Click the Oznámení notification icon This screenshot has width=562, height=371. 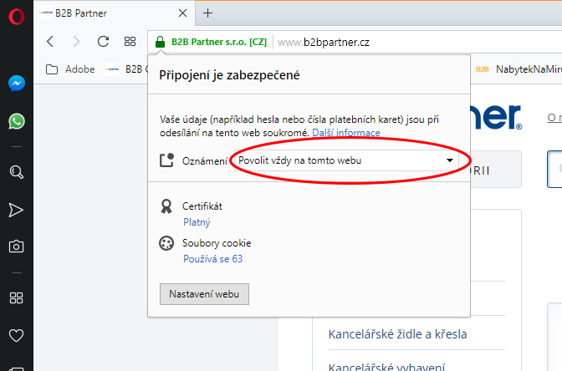(166, 160)
